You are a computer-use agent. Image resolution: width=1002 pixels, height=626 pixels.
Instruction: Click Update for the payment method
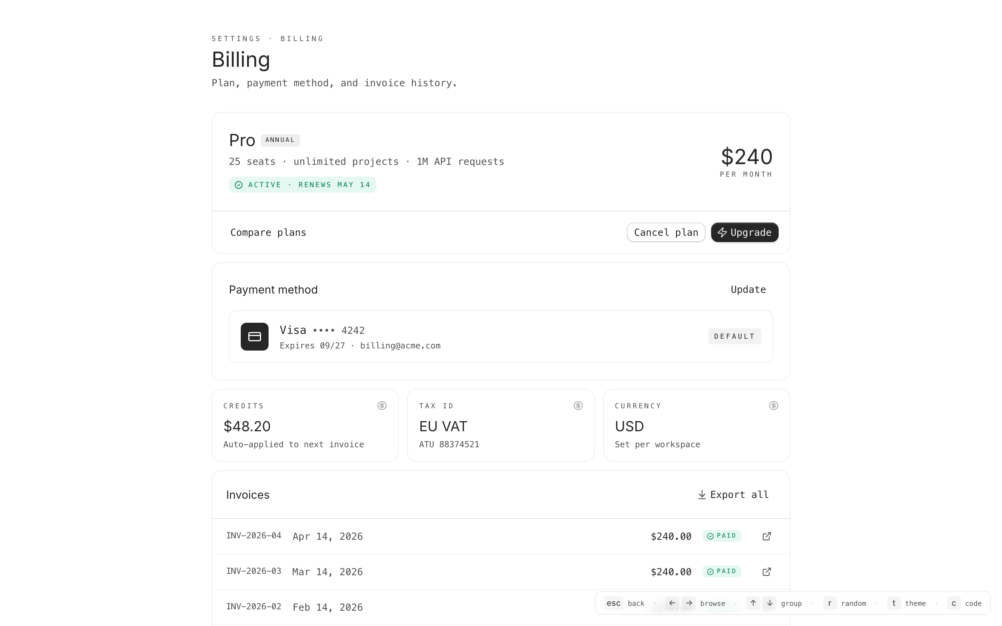pos(748,290)
